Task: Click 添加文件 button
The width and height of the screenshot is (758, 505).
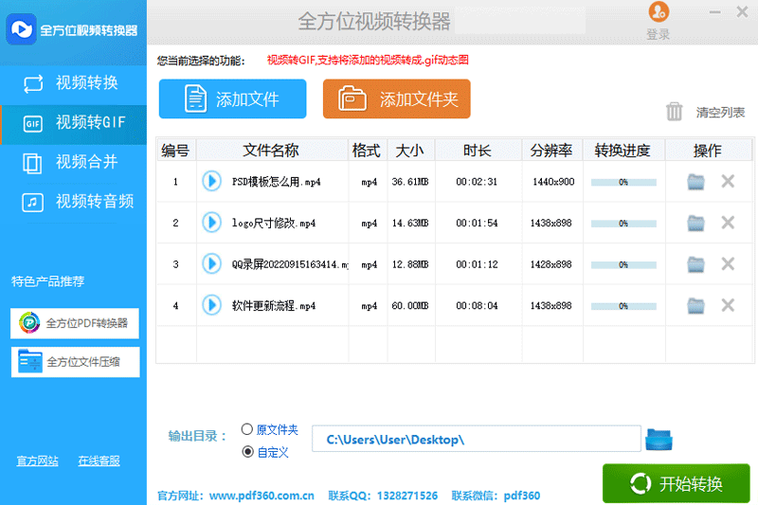Action: coord(232,99)
